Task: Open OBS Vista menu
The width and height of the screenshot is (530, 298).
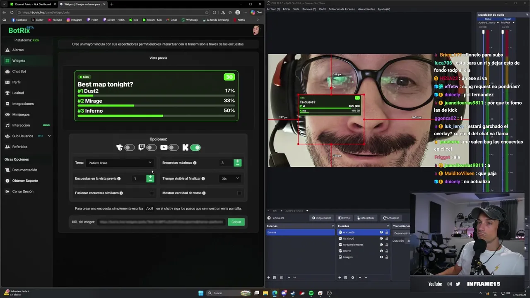Action: click(x=296, y=9)
